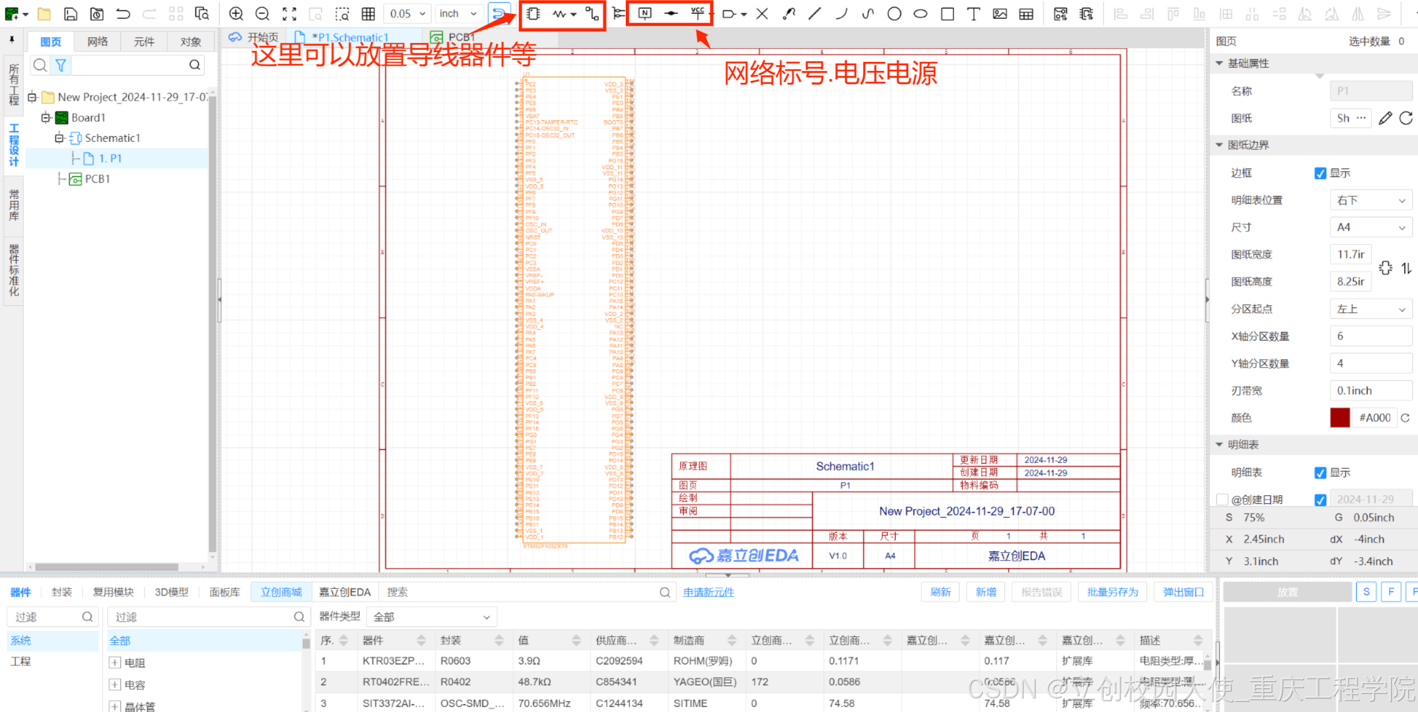Expand the 电阻 category tree node

pos(115,662)
